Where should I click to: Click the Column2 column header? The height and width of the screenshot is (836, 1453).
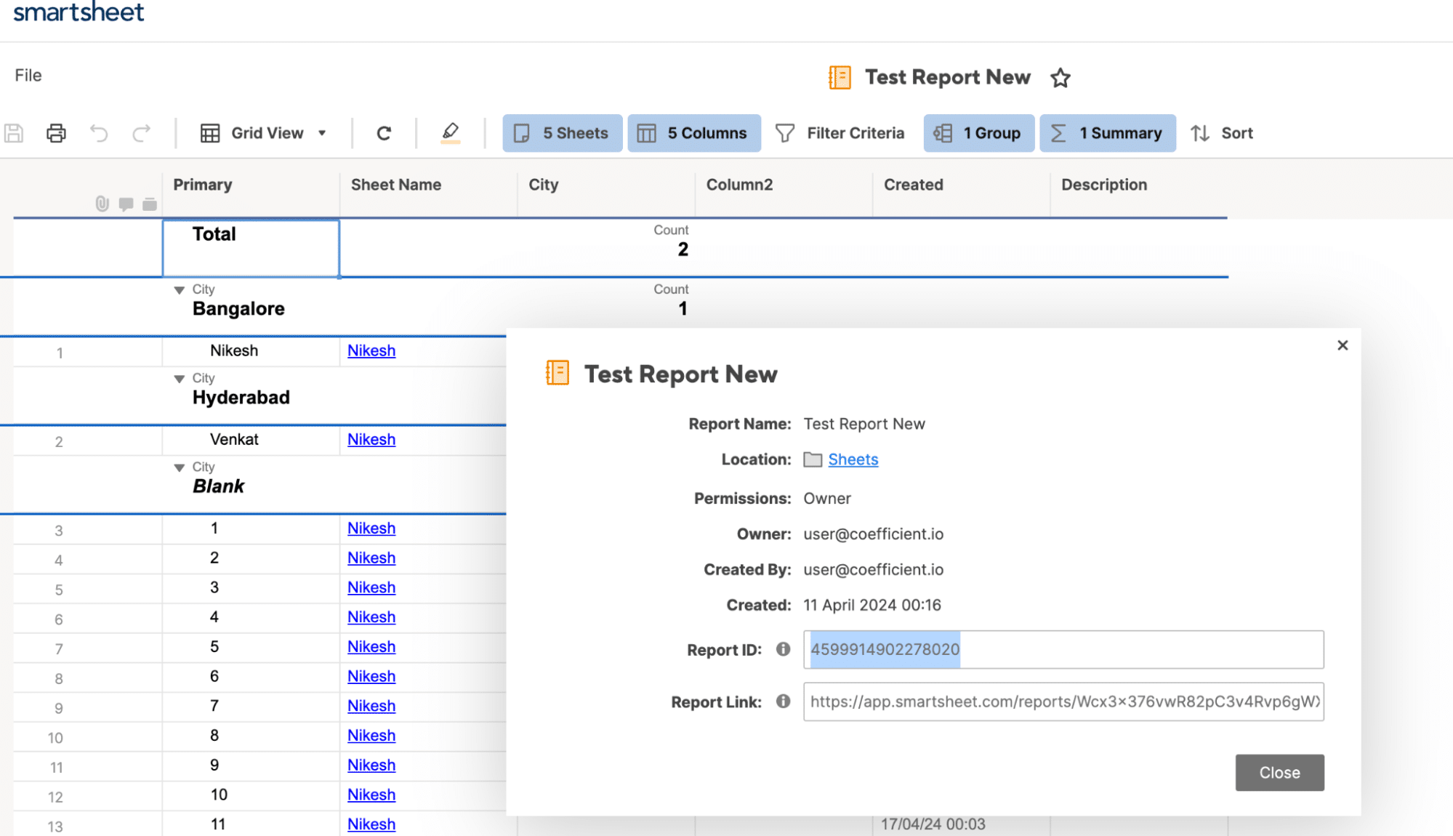click(x=784, y=185)
